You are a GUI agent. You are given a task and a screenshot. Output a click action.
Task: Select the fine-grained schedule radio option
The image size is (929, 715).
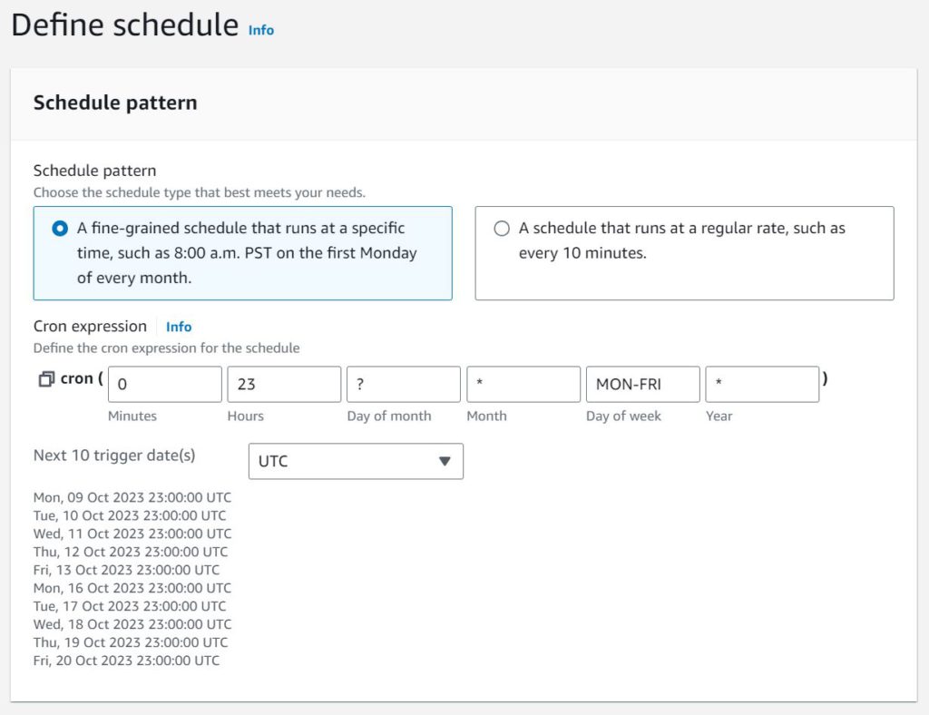point(60,229)
